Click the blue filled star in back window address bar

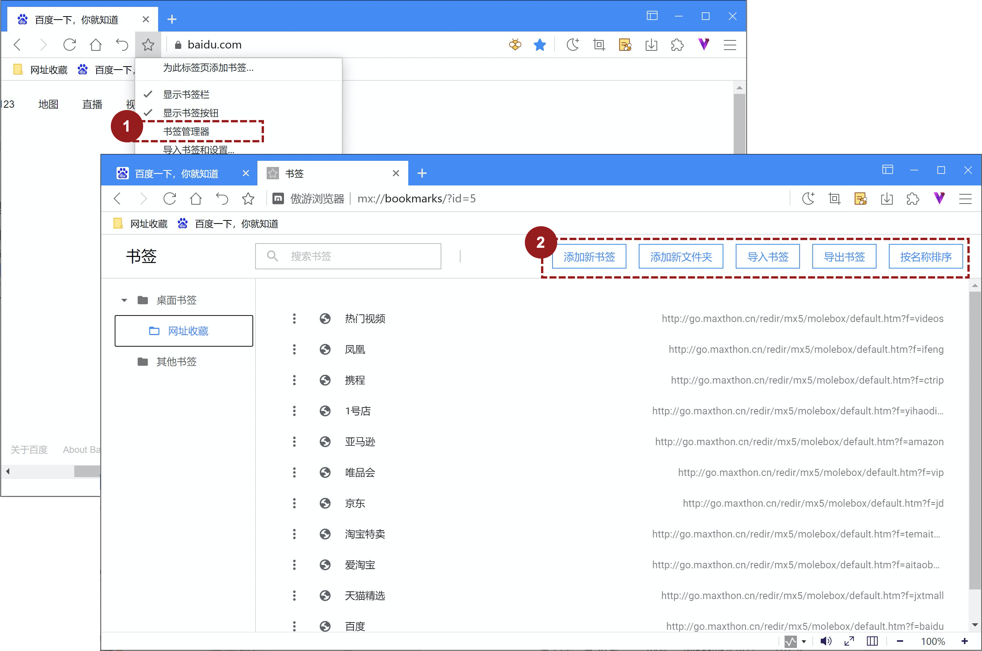(539, 44)
